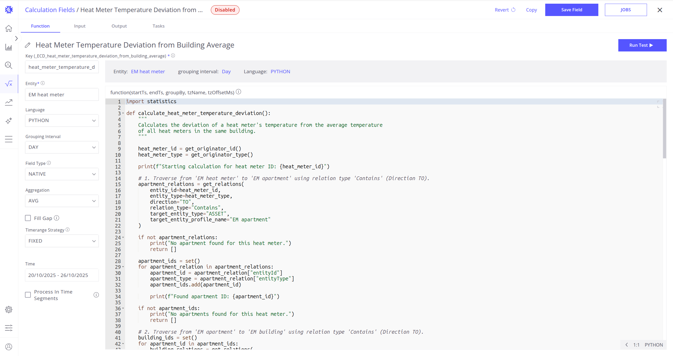The height and width of the screenshot is (356, 673).
Task: Click the code editor vertical scrollbar
Action: tap(664, 129)
